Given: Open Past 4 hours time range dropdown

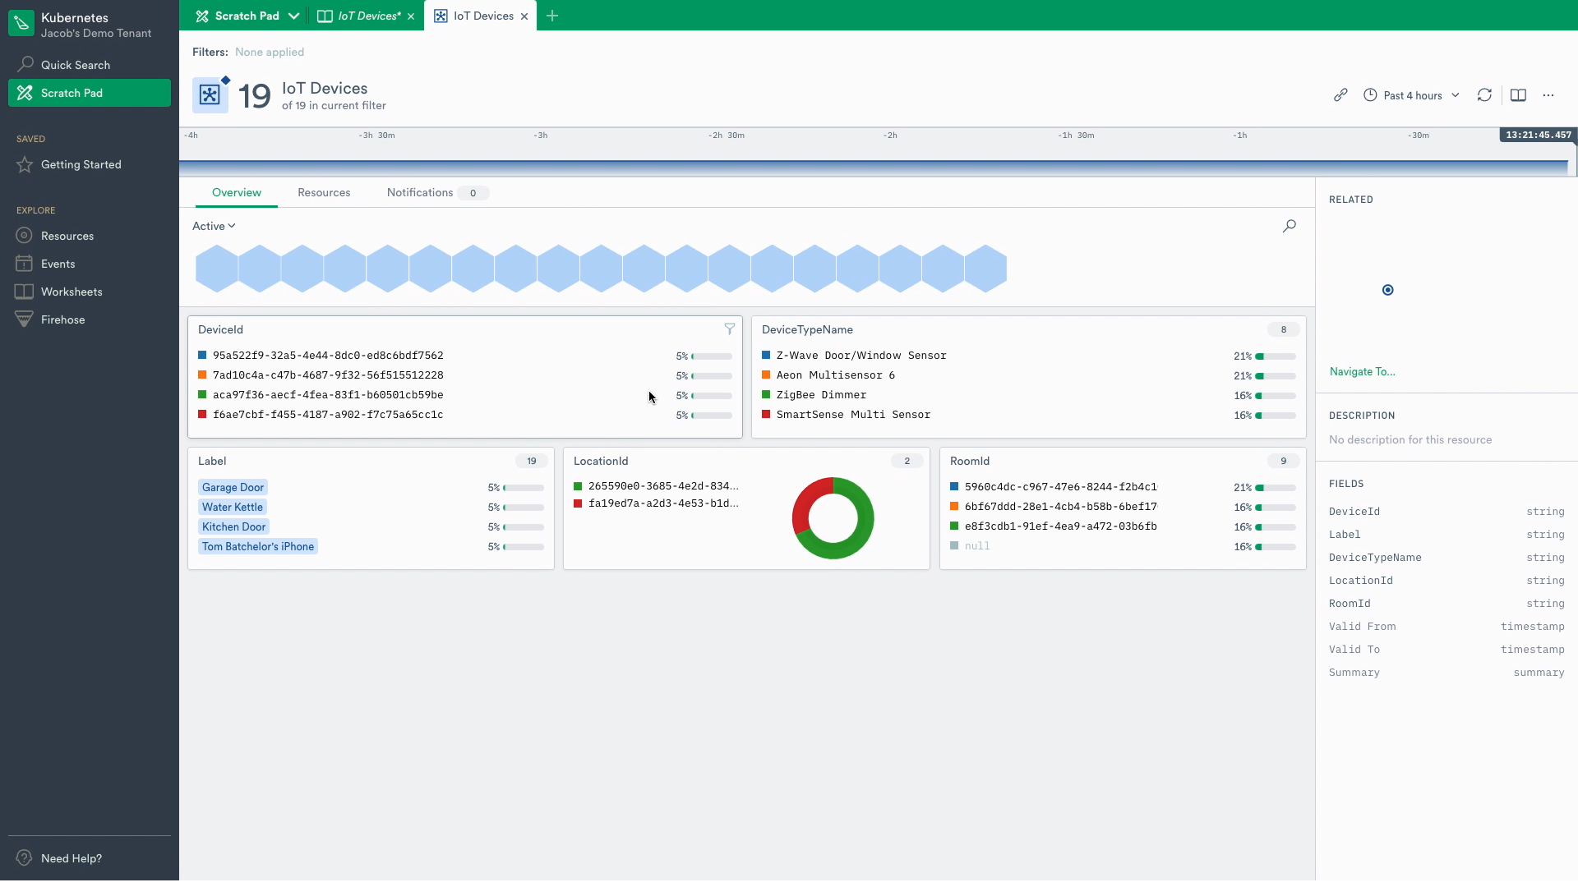Looking at the screenshot, I should (1411, 95).
